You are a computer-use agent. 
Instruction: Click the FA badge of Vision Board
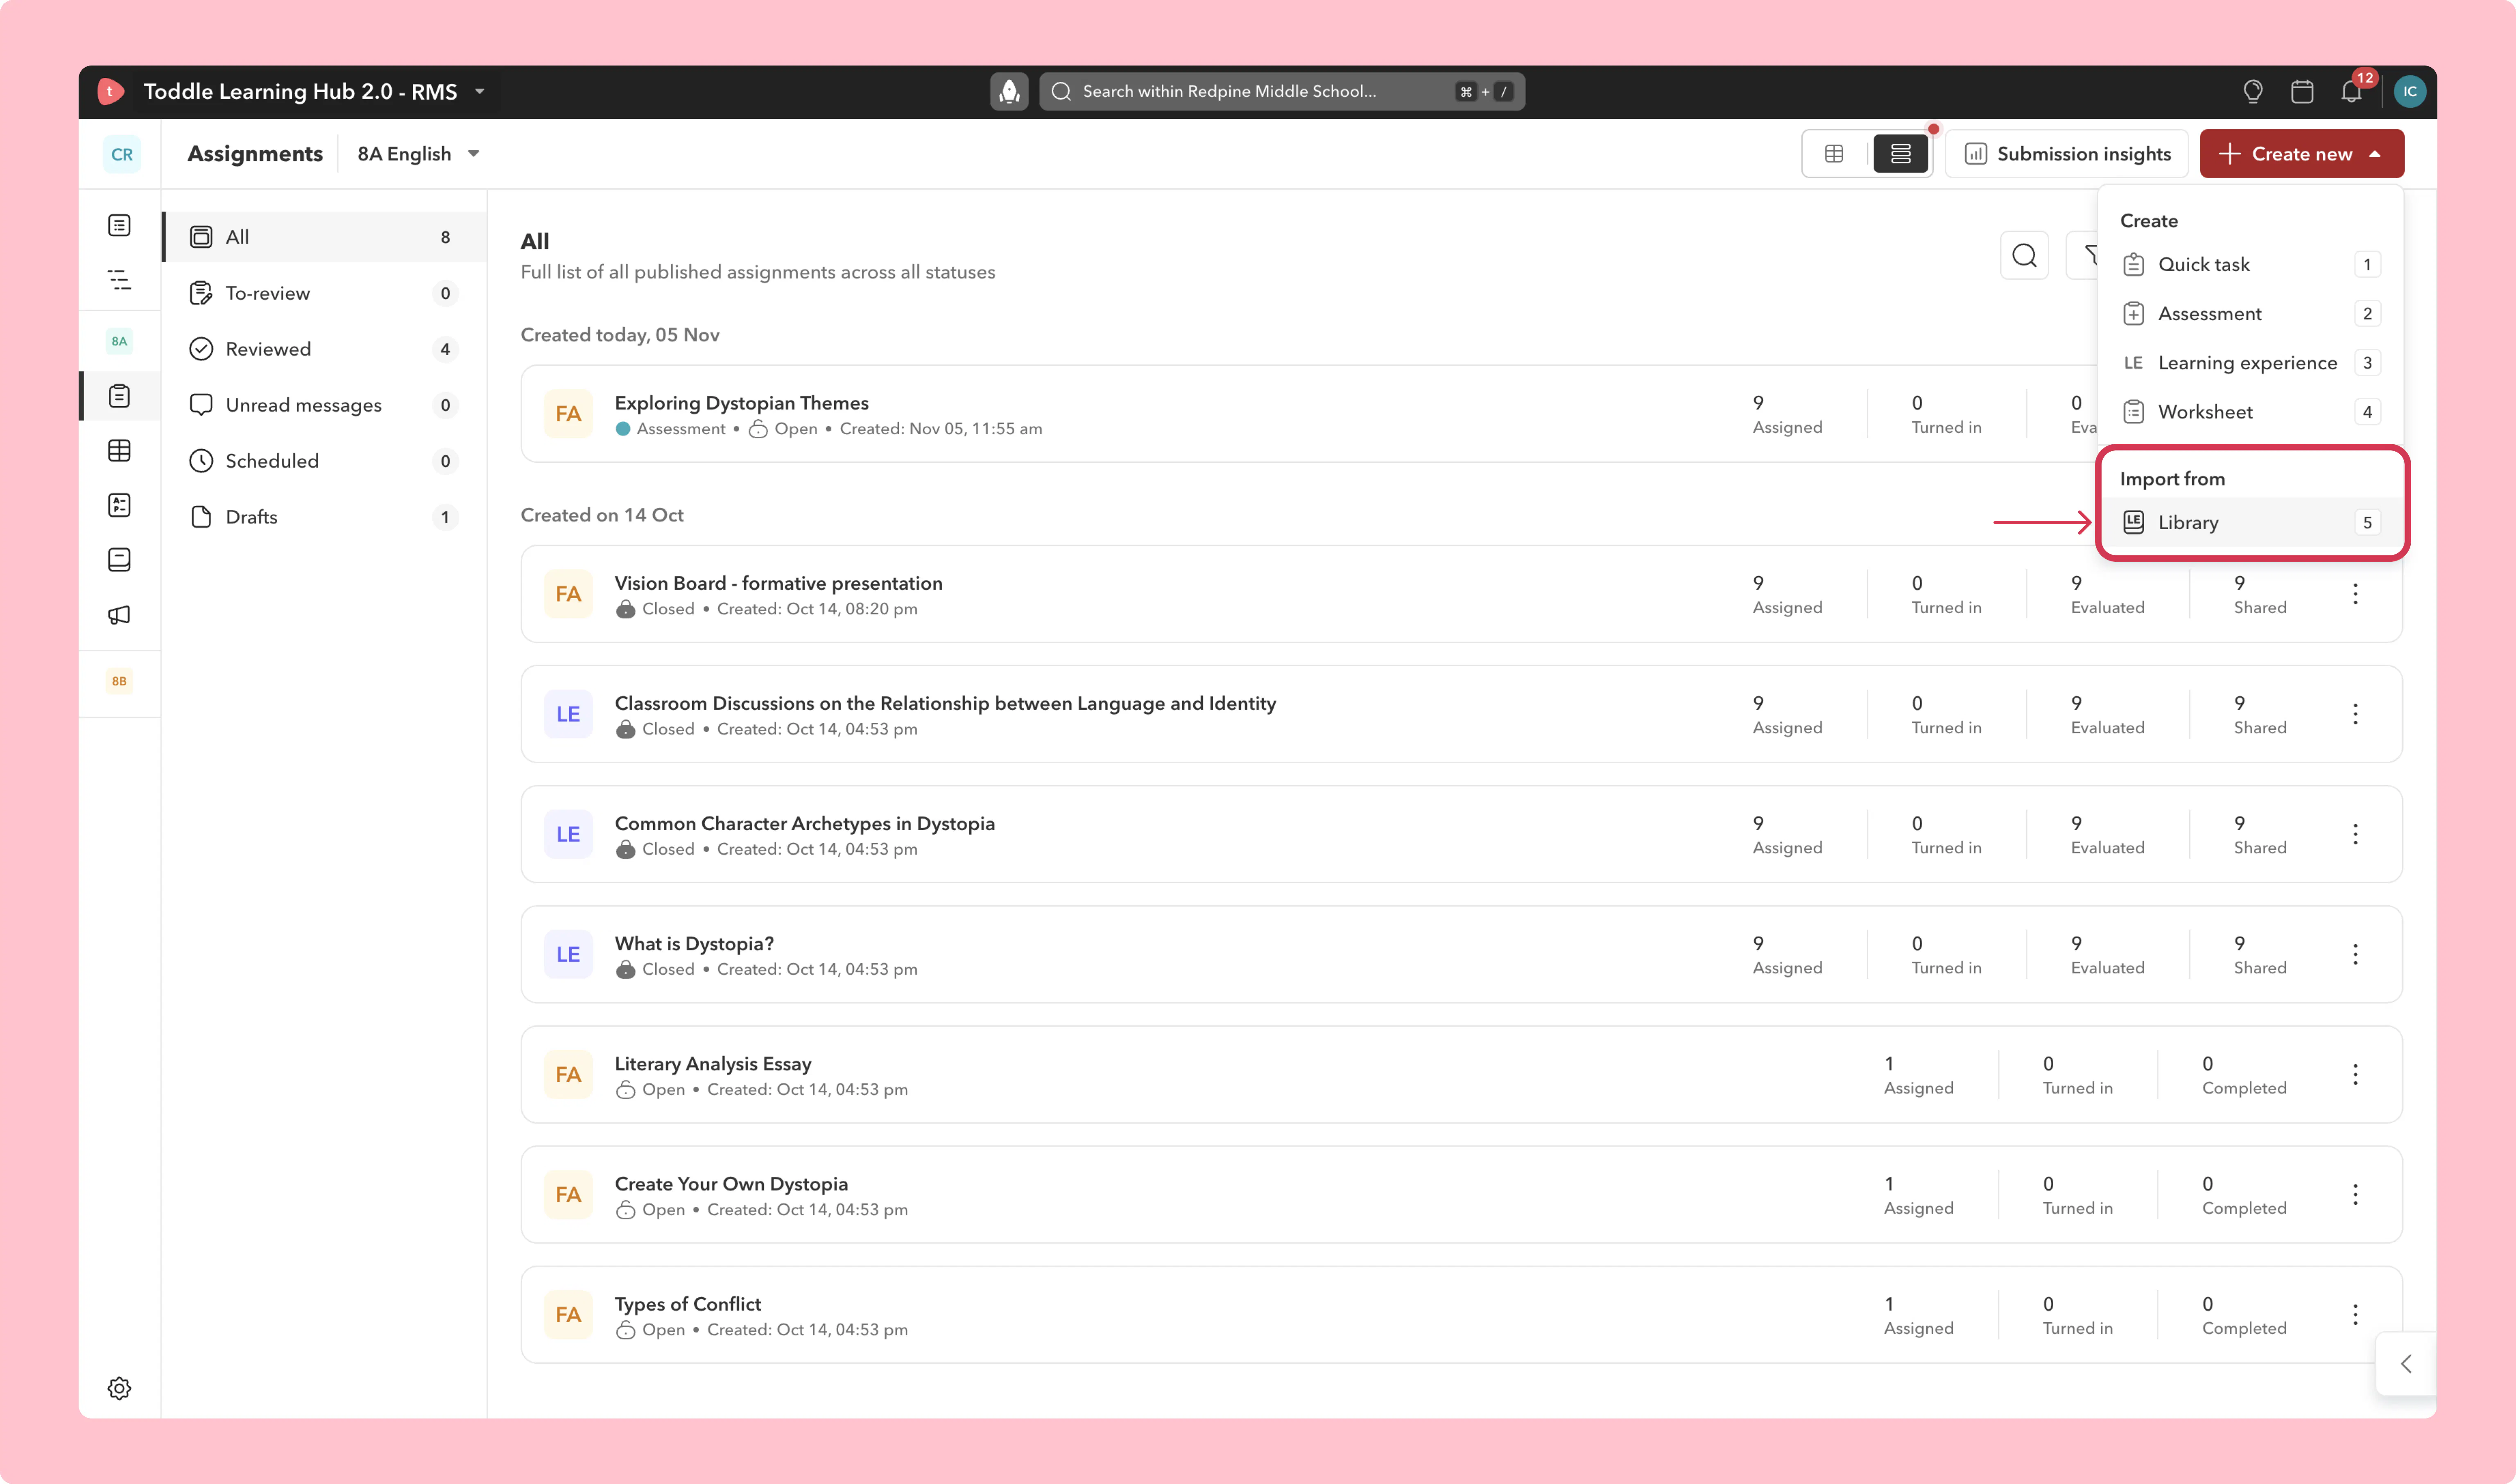tap(568, 594)
